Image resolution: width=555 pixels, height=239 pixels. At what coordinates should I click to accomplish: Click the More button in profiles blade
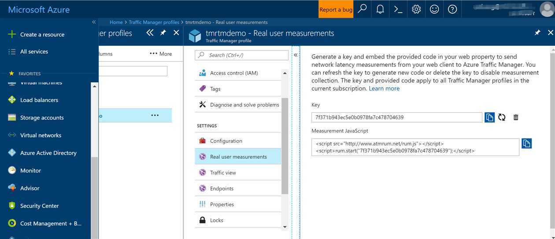pyautogui.click(x=161, y=54)
